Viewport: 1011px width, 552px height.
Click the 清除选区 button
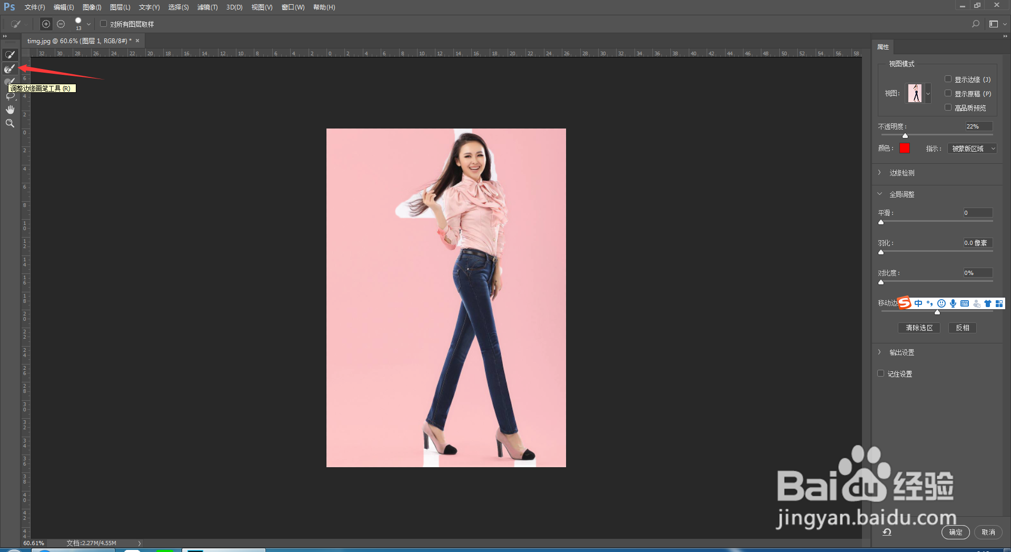click(919, 328)
